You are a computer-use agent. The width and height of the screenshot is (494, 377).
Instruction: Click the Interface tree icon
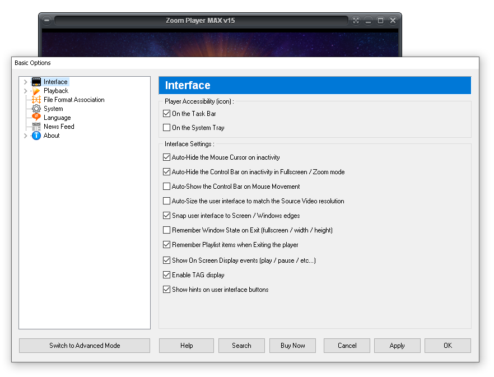[x=36, y=82]
